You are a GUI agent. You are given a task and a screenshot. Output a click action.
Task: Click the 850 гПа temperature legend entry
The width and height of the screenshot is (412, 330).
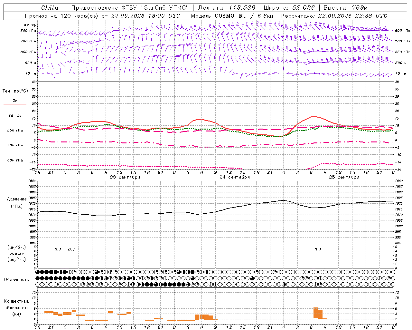[x=15, y=131]
